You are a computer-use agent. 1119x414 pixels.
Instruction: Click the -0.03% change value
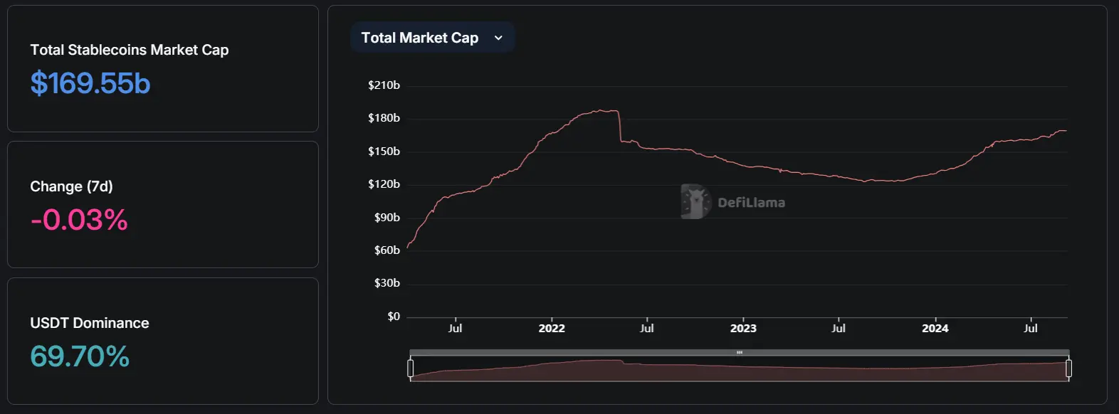79,220
